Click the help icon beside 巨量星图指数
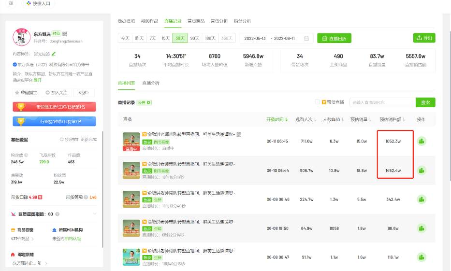This screenshot has width=451, height=271. tap(58, 214)
